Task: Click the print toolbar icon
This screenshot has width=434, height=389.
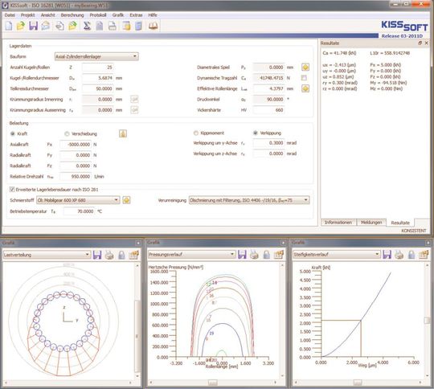Action: [x=112, y=26]
